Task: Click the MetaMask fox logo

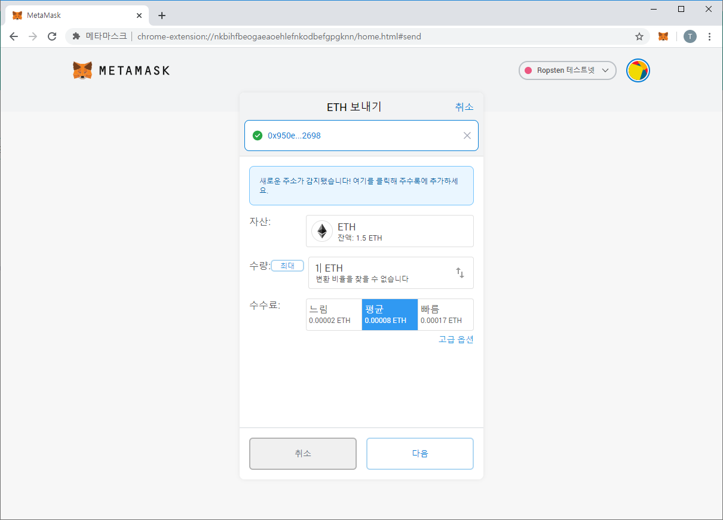Action: [82, 70]
